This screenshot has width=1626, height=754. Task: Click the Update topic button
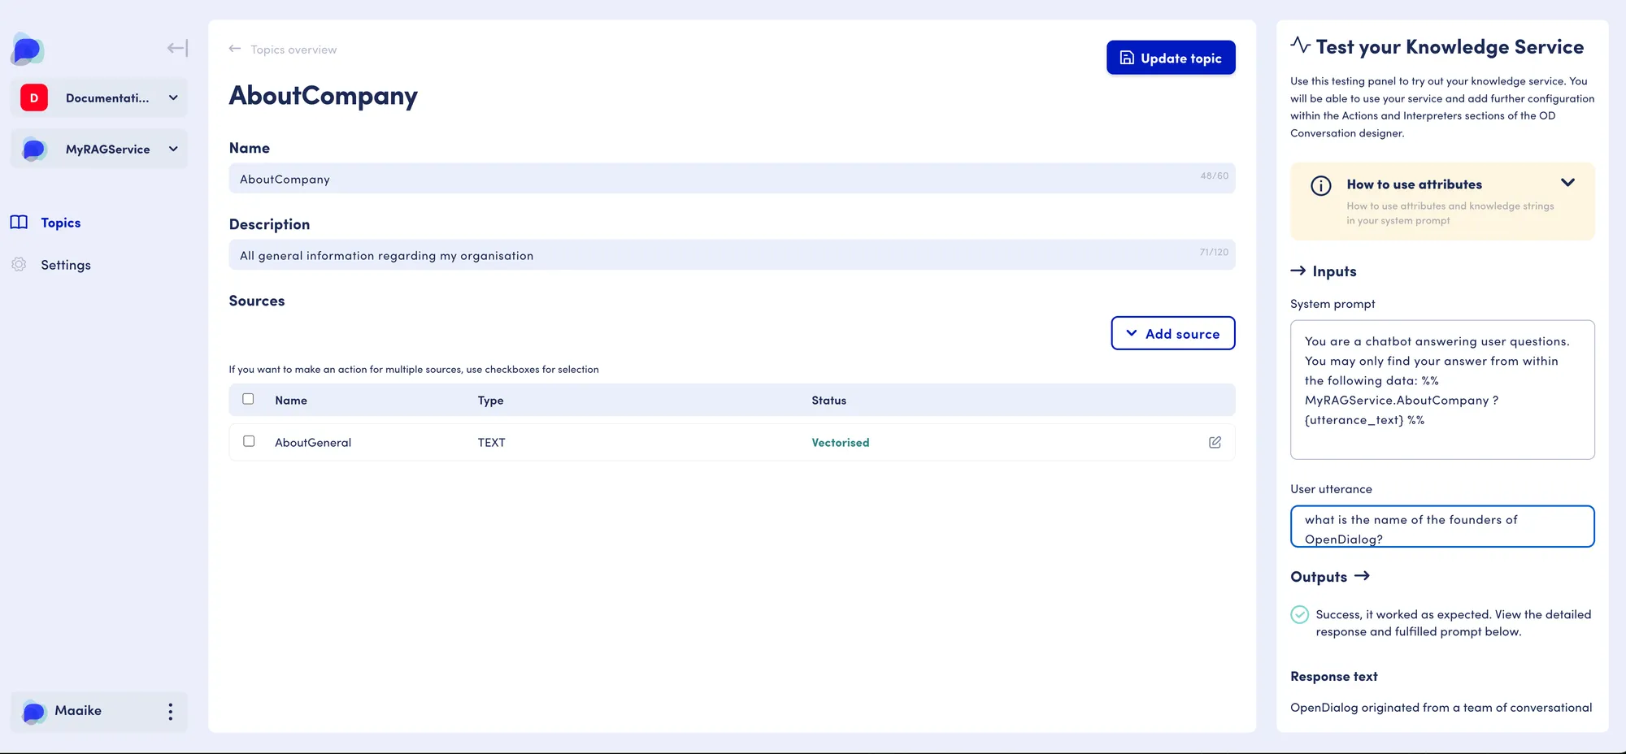1171,58
